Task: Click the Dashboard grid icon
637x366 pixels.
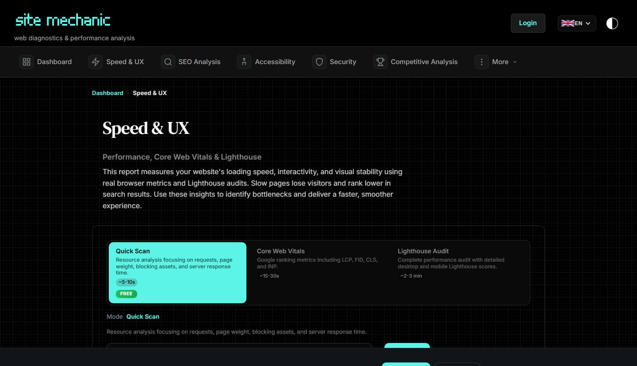Action: click(27, 62)
